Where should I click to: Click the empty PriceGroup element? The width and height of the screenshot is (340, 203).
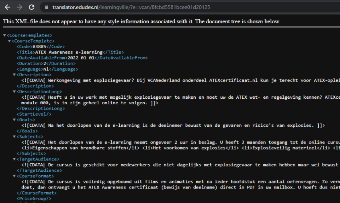[34, 199]
